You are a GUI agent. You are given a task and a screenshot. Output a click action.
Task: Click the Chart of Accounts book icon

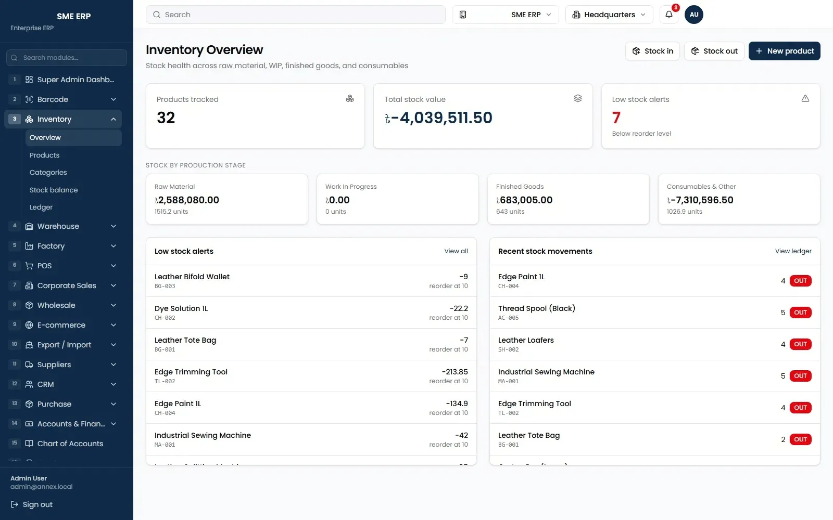point(29,444)
